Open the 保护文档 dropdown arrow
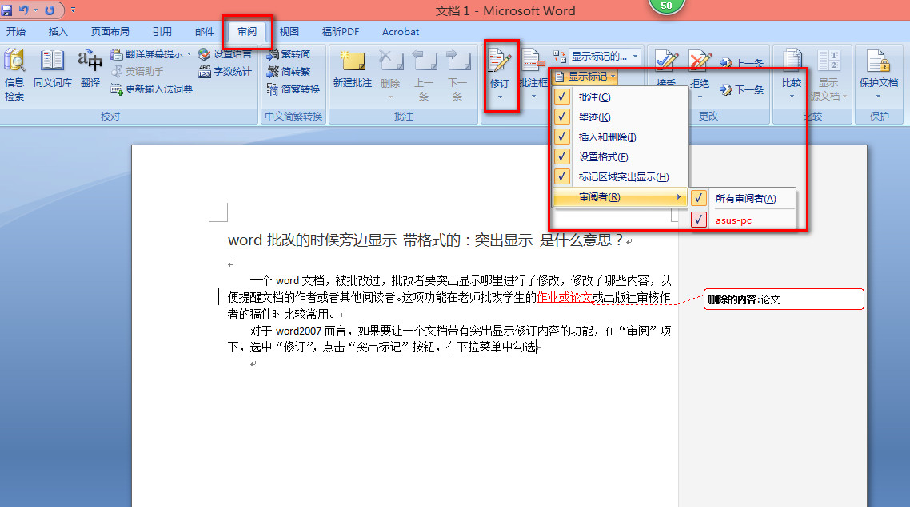 878,97
